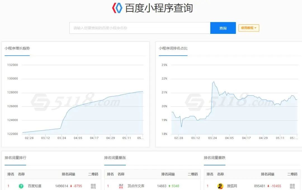The image size is (302, 190).
Task: Click the 百度知道 green question-mark icon
Action: coord(21,186)
